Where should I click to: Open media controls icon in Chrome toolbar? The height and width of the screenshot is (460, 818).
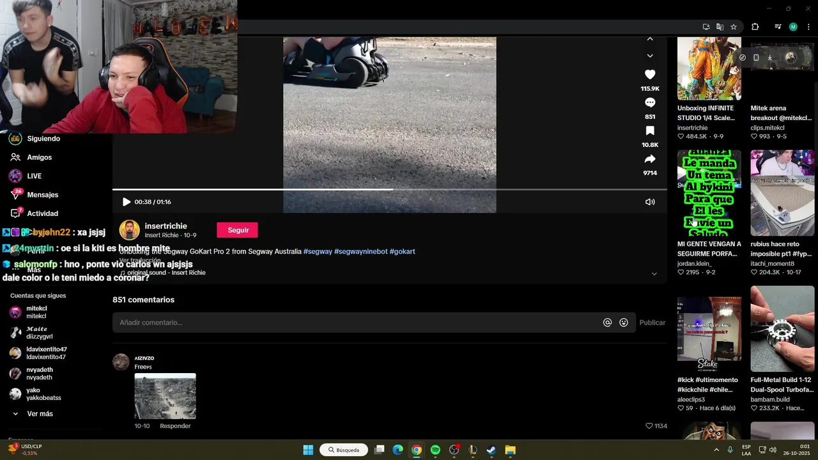click(x=778, y=27)
